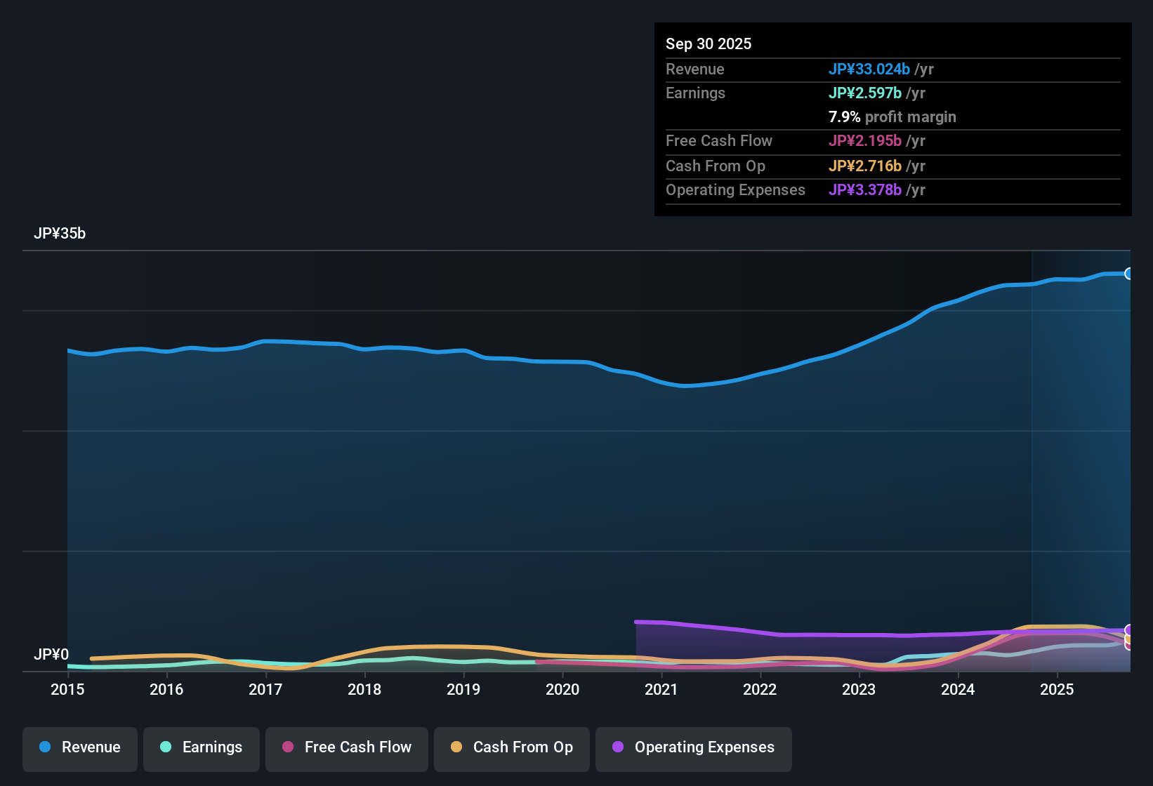Click the pink Free Cash Flow dot
This screenshot has height=786, width=1153.
(x=286, y=748)
